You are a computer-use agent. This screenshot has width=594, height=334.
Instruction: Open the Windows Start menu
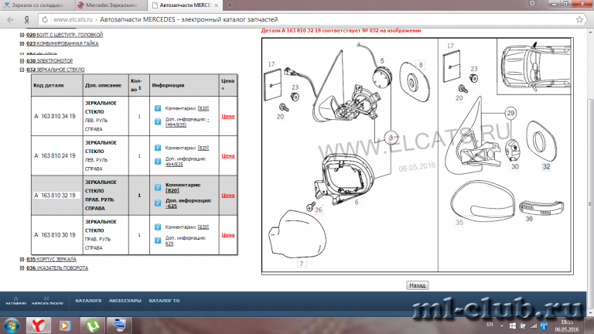tap(11, 325)
